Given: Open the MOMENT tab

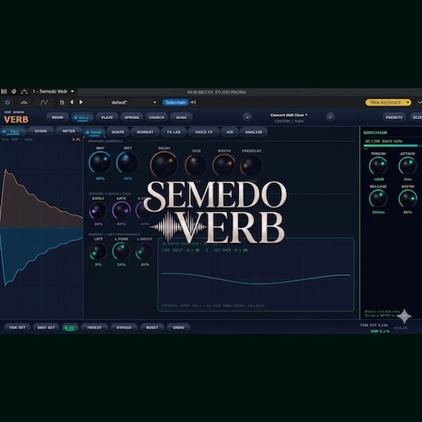Looking at the screenshot, I should [x=145, y=133].
